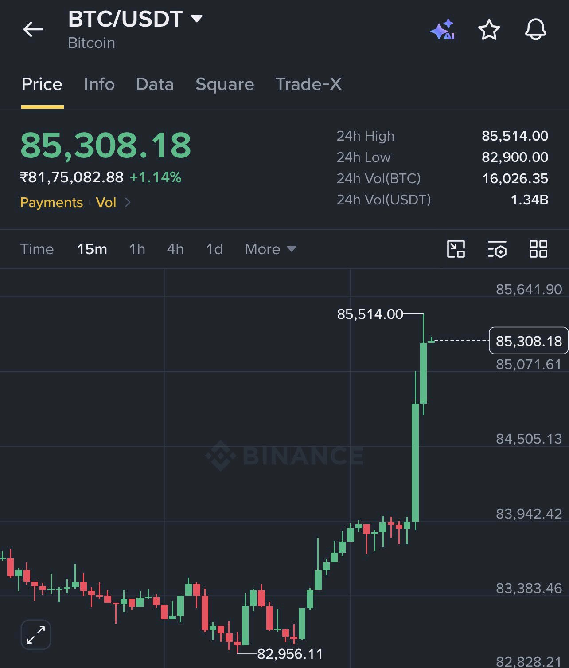
Task: Switch to the Info tab
Action: [x=99, y=84]
